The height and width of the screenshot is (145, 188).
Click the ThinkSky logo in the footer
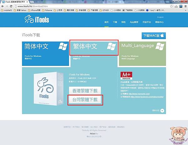point(94,134)
